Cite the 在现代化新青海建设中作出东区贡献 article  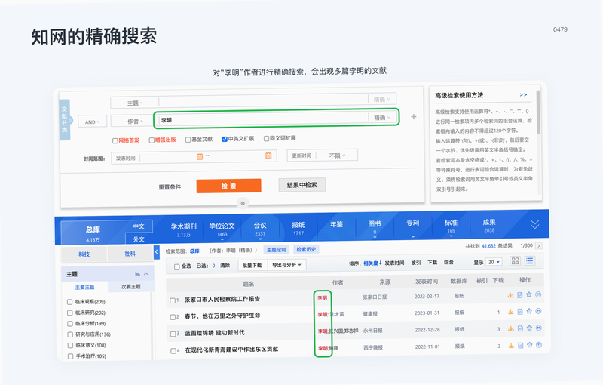[x=539, y=345]
